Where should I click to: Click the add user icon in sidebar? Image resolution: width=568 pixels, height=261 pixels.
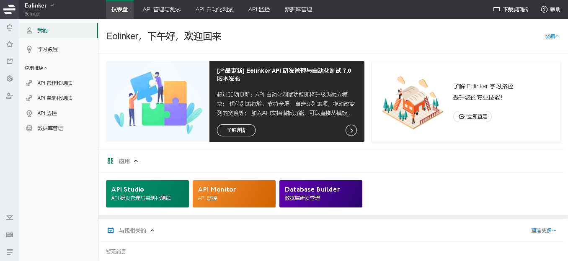pos(9,96)
